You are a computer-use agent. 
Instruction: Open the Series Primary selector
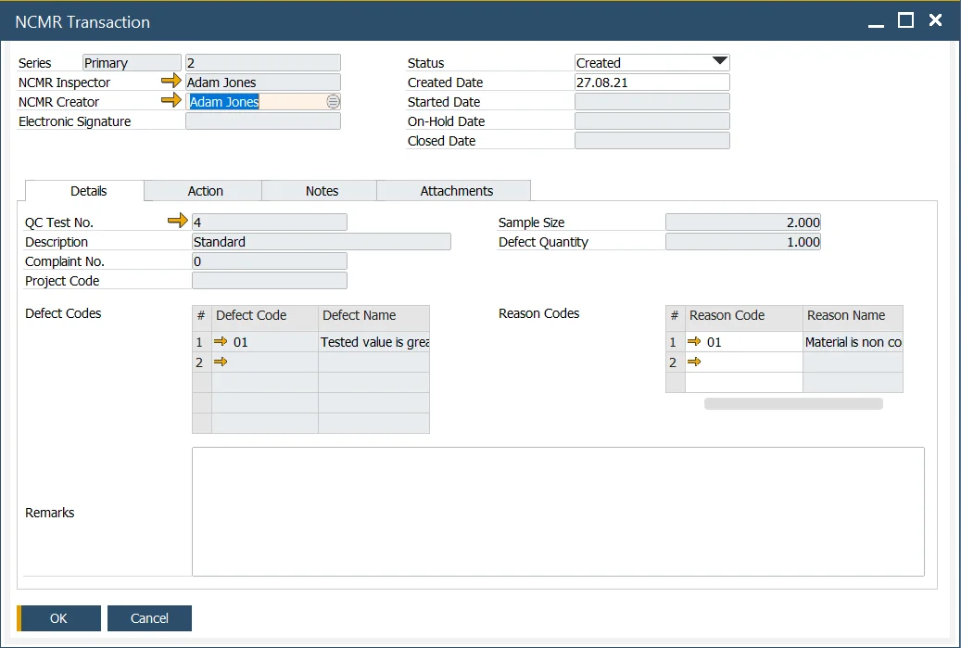click(x=132, y=63)
